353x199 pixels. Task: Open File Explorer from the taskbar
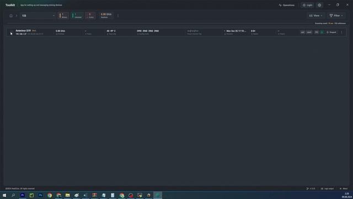click(67, 195)
